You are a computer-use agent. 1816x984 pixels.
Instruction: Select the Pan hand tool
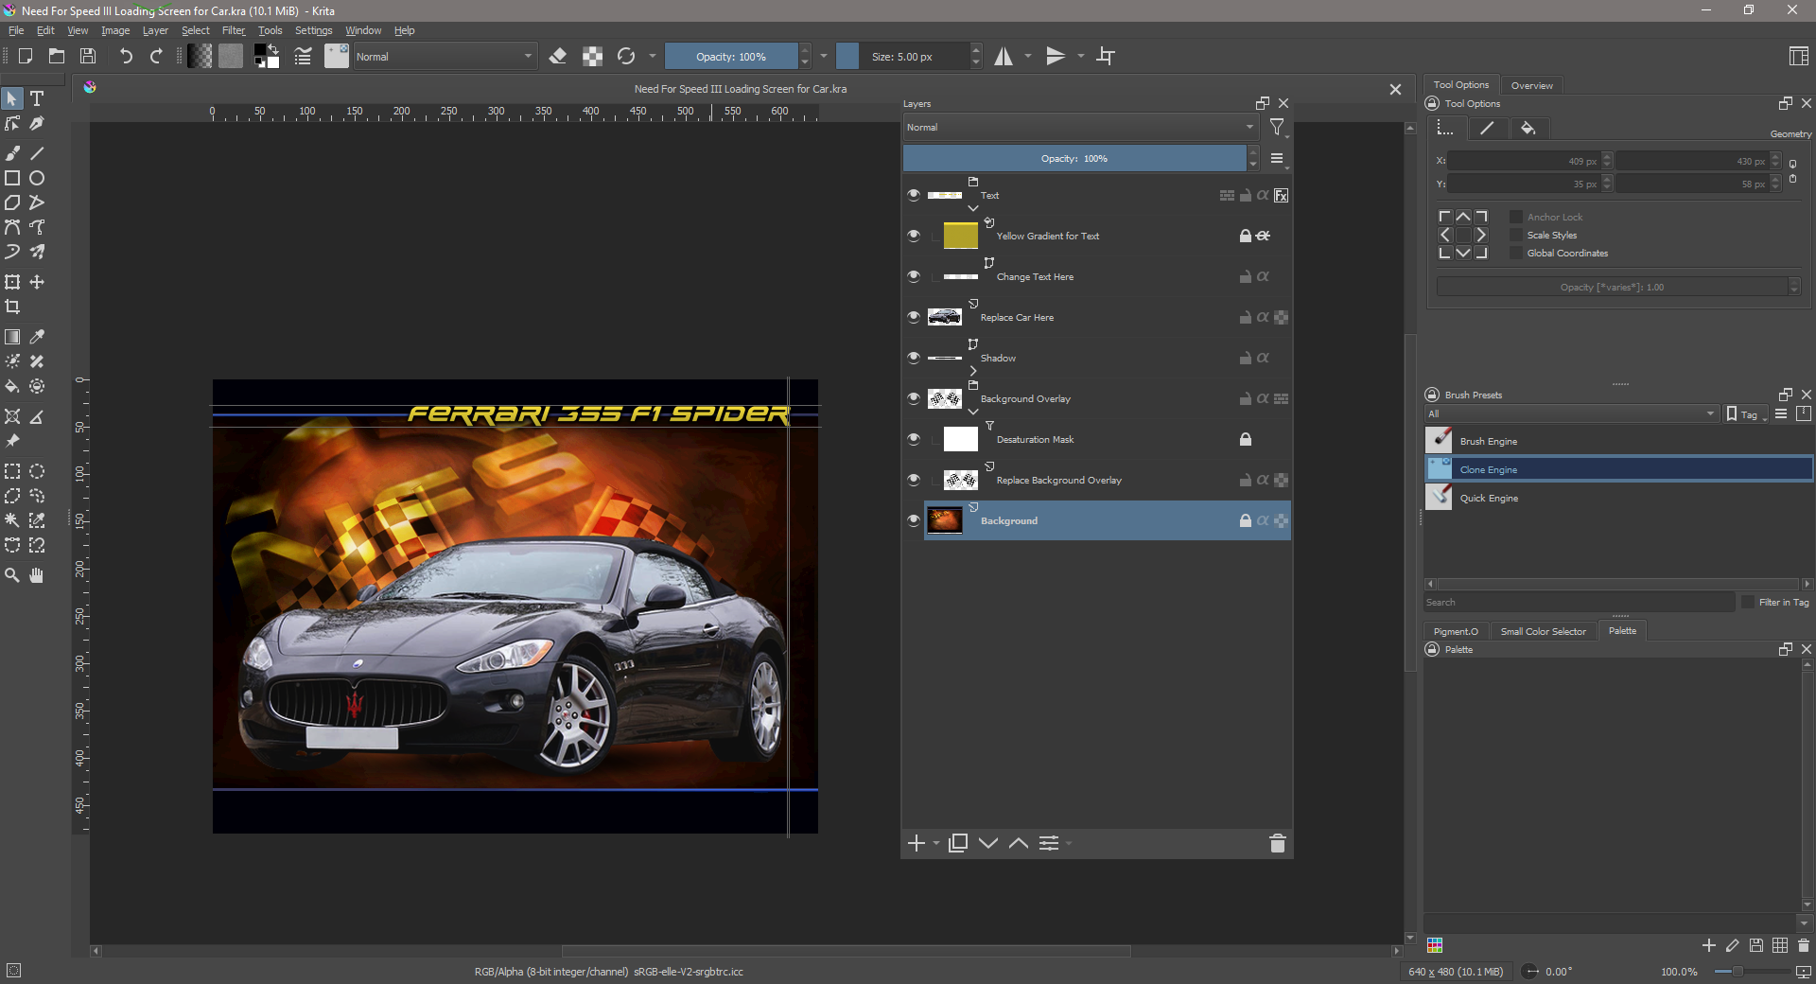(x=37, y=575)
